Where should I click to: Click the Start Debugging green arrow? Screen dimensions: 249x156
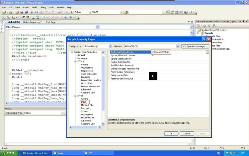pyautogui.click(x=72, y=12)
